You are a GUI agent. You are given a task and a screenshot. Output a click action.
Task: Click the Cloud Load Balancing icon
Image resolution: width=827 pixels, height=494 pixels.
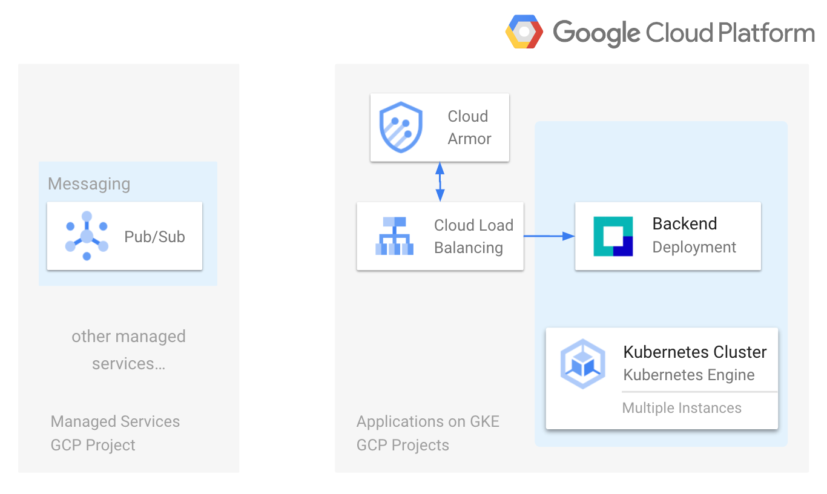click(x=394, y=236)
